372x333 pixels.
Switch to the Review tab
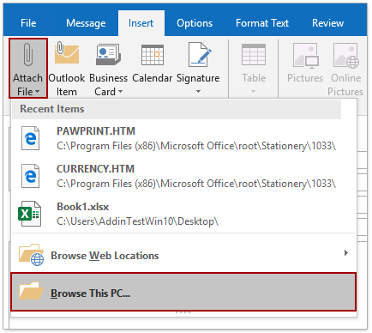pyautogui.click(x=327, y=23)
